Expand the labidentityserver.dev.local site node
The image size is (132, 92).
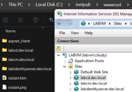tap(70, 89)
